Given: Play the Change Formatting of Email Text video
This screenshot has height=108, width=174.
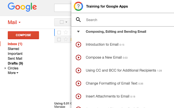Looking at the screenshot, I should (78, 83).
